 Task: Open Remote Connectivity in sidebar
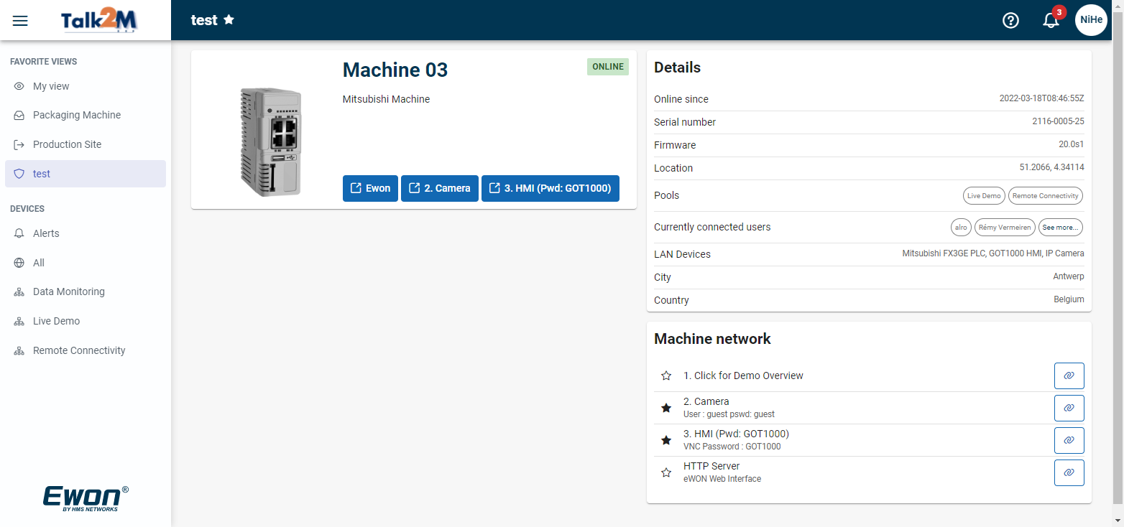[x=86, y=350]
